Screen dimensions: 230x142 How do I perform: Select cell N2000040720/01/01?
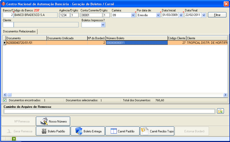coord(26,43)
